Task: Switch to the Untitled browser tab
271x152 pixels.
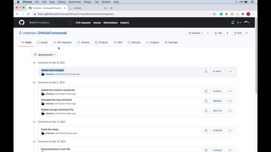Action: pyautogui.click(x=88, y=8)
